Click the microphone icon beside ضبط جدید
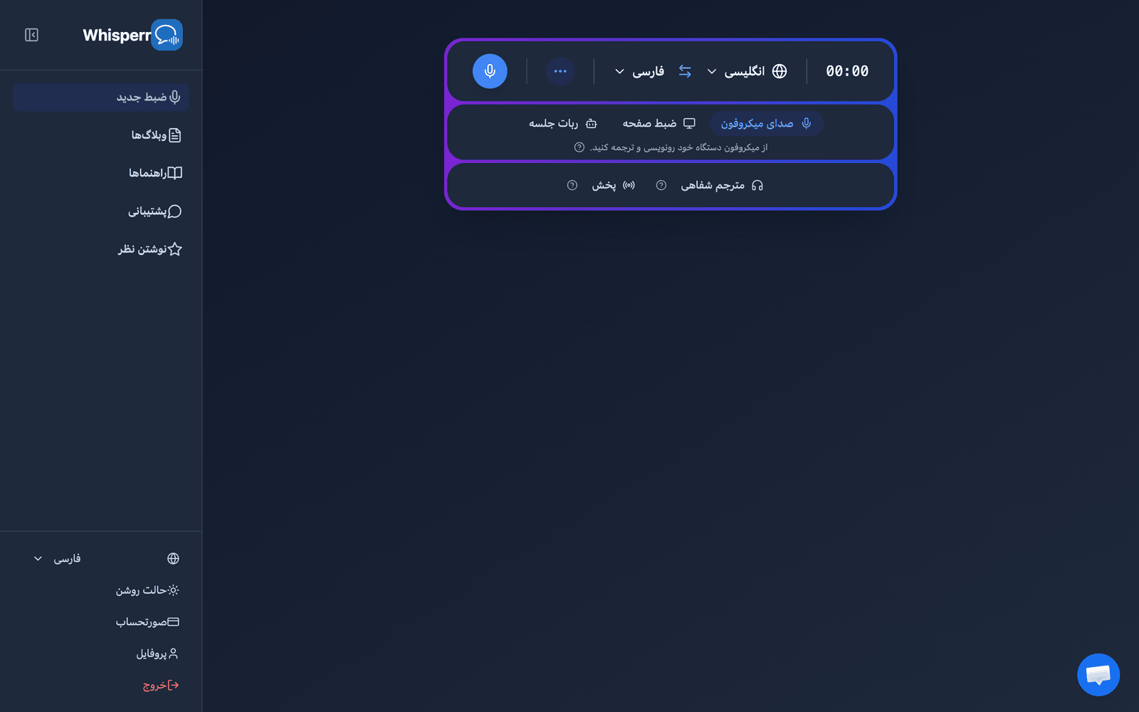Image resolution: width=1139 pixels, height=712 pixels. coord(175,97)
